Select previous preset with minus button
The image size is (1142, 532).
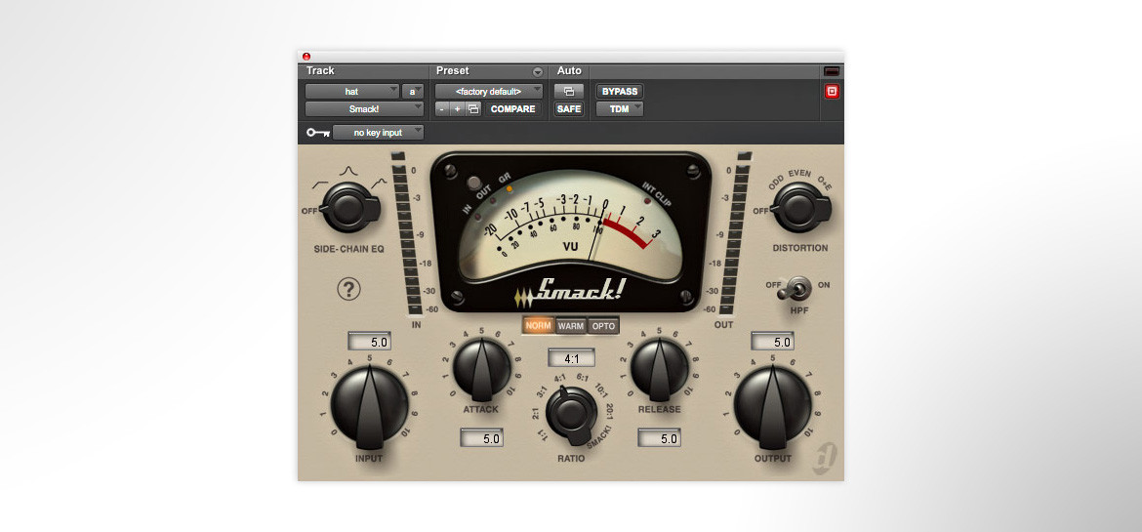click(442, 108)
